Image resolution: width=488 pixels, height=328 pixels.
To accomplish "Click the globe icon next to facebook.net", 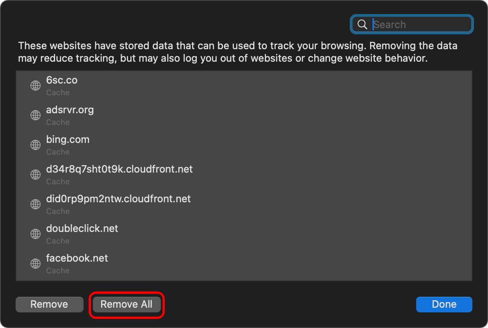I will pyautogui.click(x=36, y=264).
